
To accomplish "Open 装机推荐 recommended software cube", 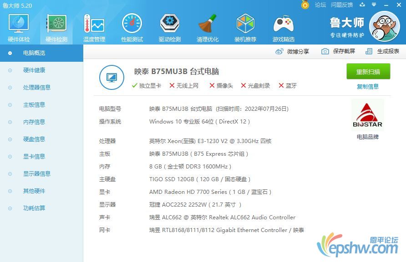I will [245, 28].
